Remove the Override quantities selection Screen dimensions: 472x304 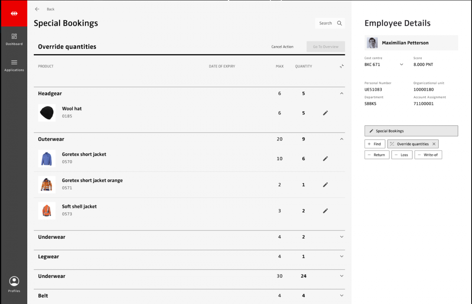[x=434, y=144]
